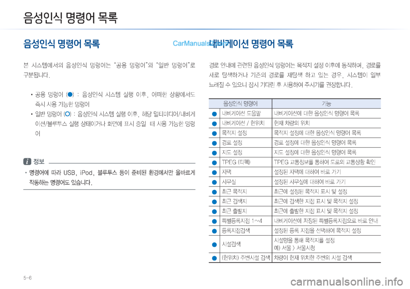Click the 정보 note label
Screen dimensions: 410x289
tap(39, 161)
